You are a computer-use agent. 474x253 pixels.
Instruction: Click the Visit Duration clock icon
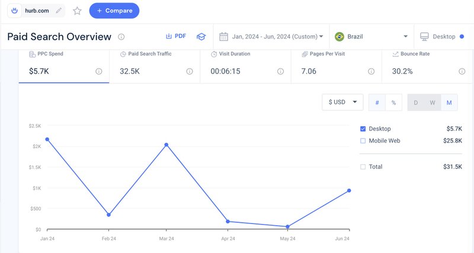214,54
